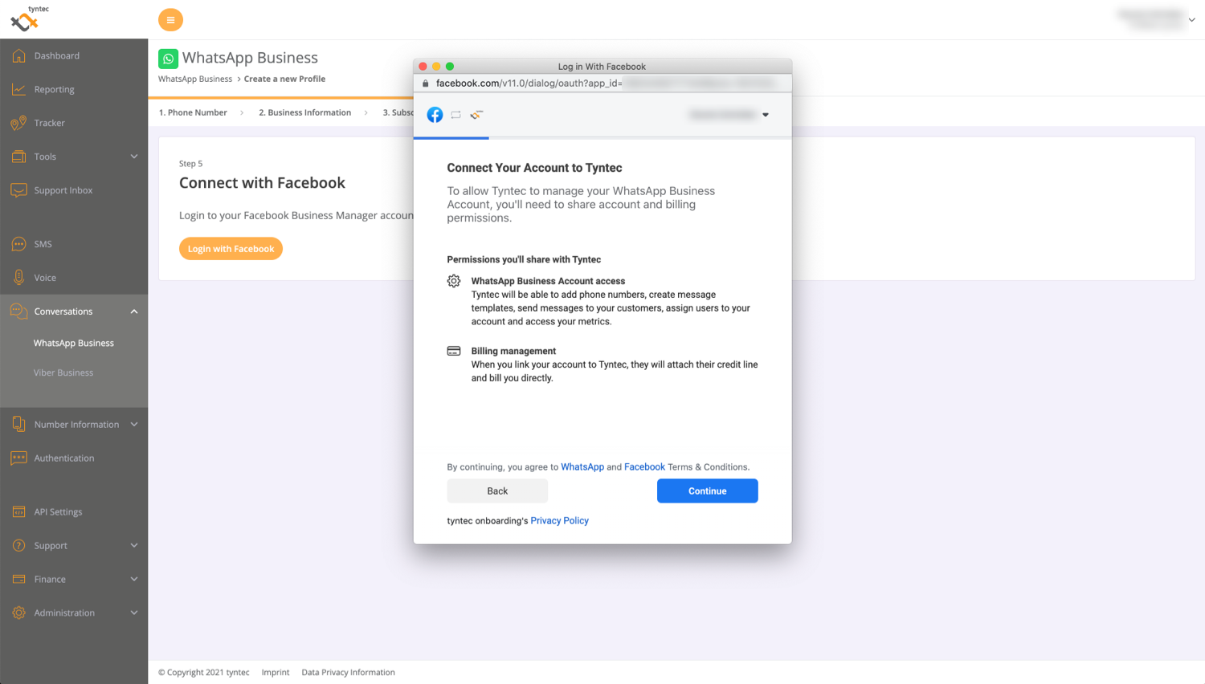
Task: Click the Continue button
Action: pos(707,491)
